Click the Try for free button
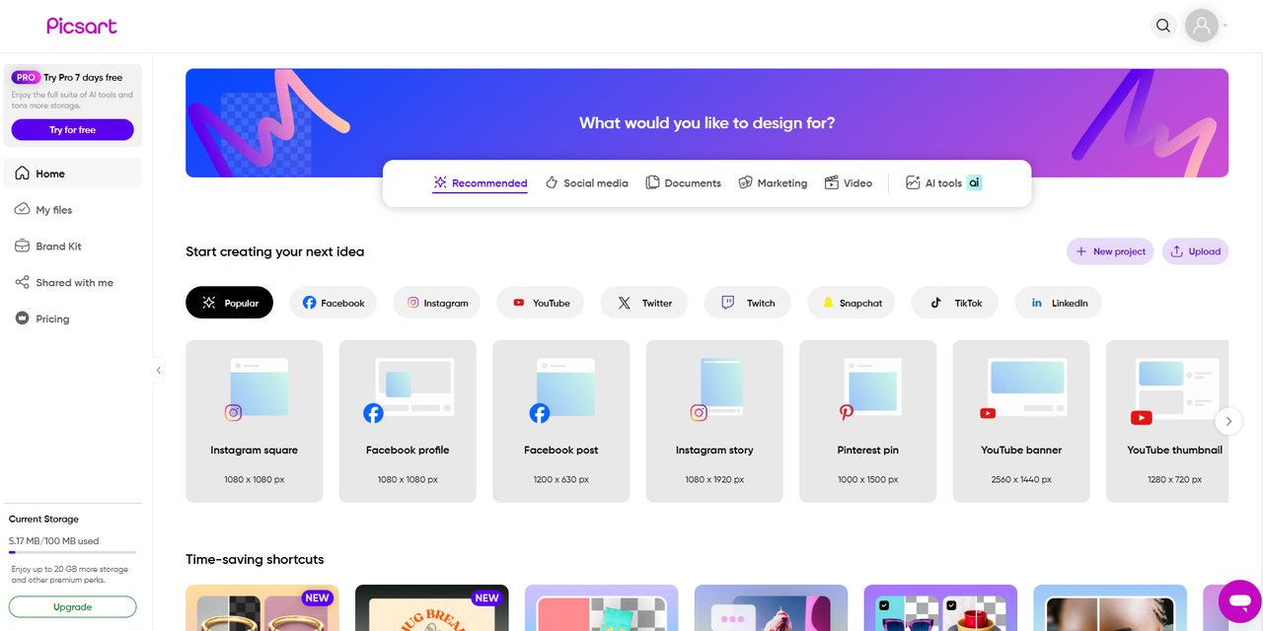The width and height of the screenshot is (1263, 631). (x=73, y=130)
